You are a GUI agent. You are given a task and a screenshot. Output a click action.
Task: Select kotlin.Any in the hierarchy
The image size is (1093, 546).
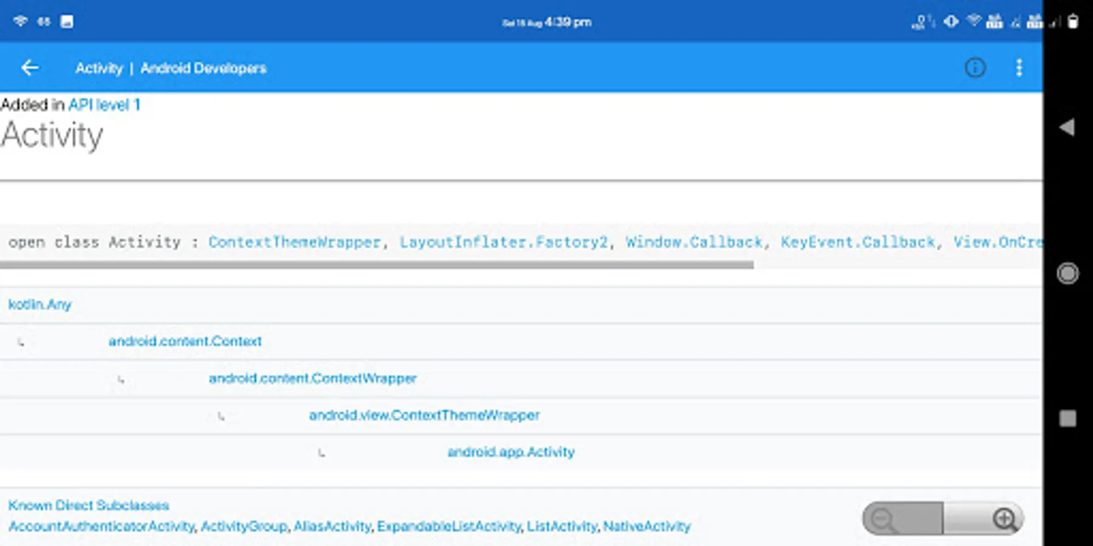(40, 305)
